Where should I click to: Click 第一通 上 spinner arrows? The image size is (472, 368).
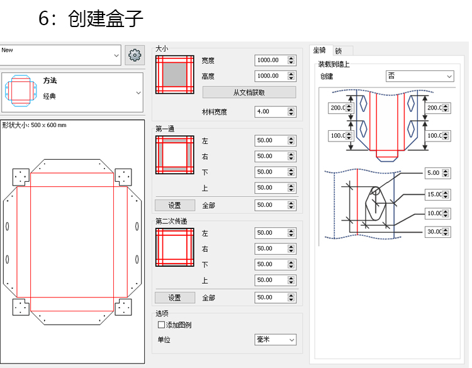coord(291,187)
